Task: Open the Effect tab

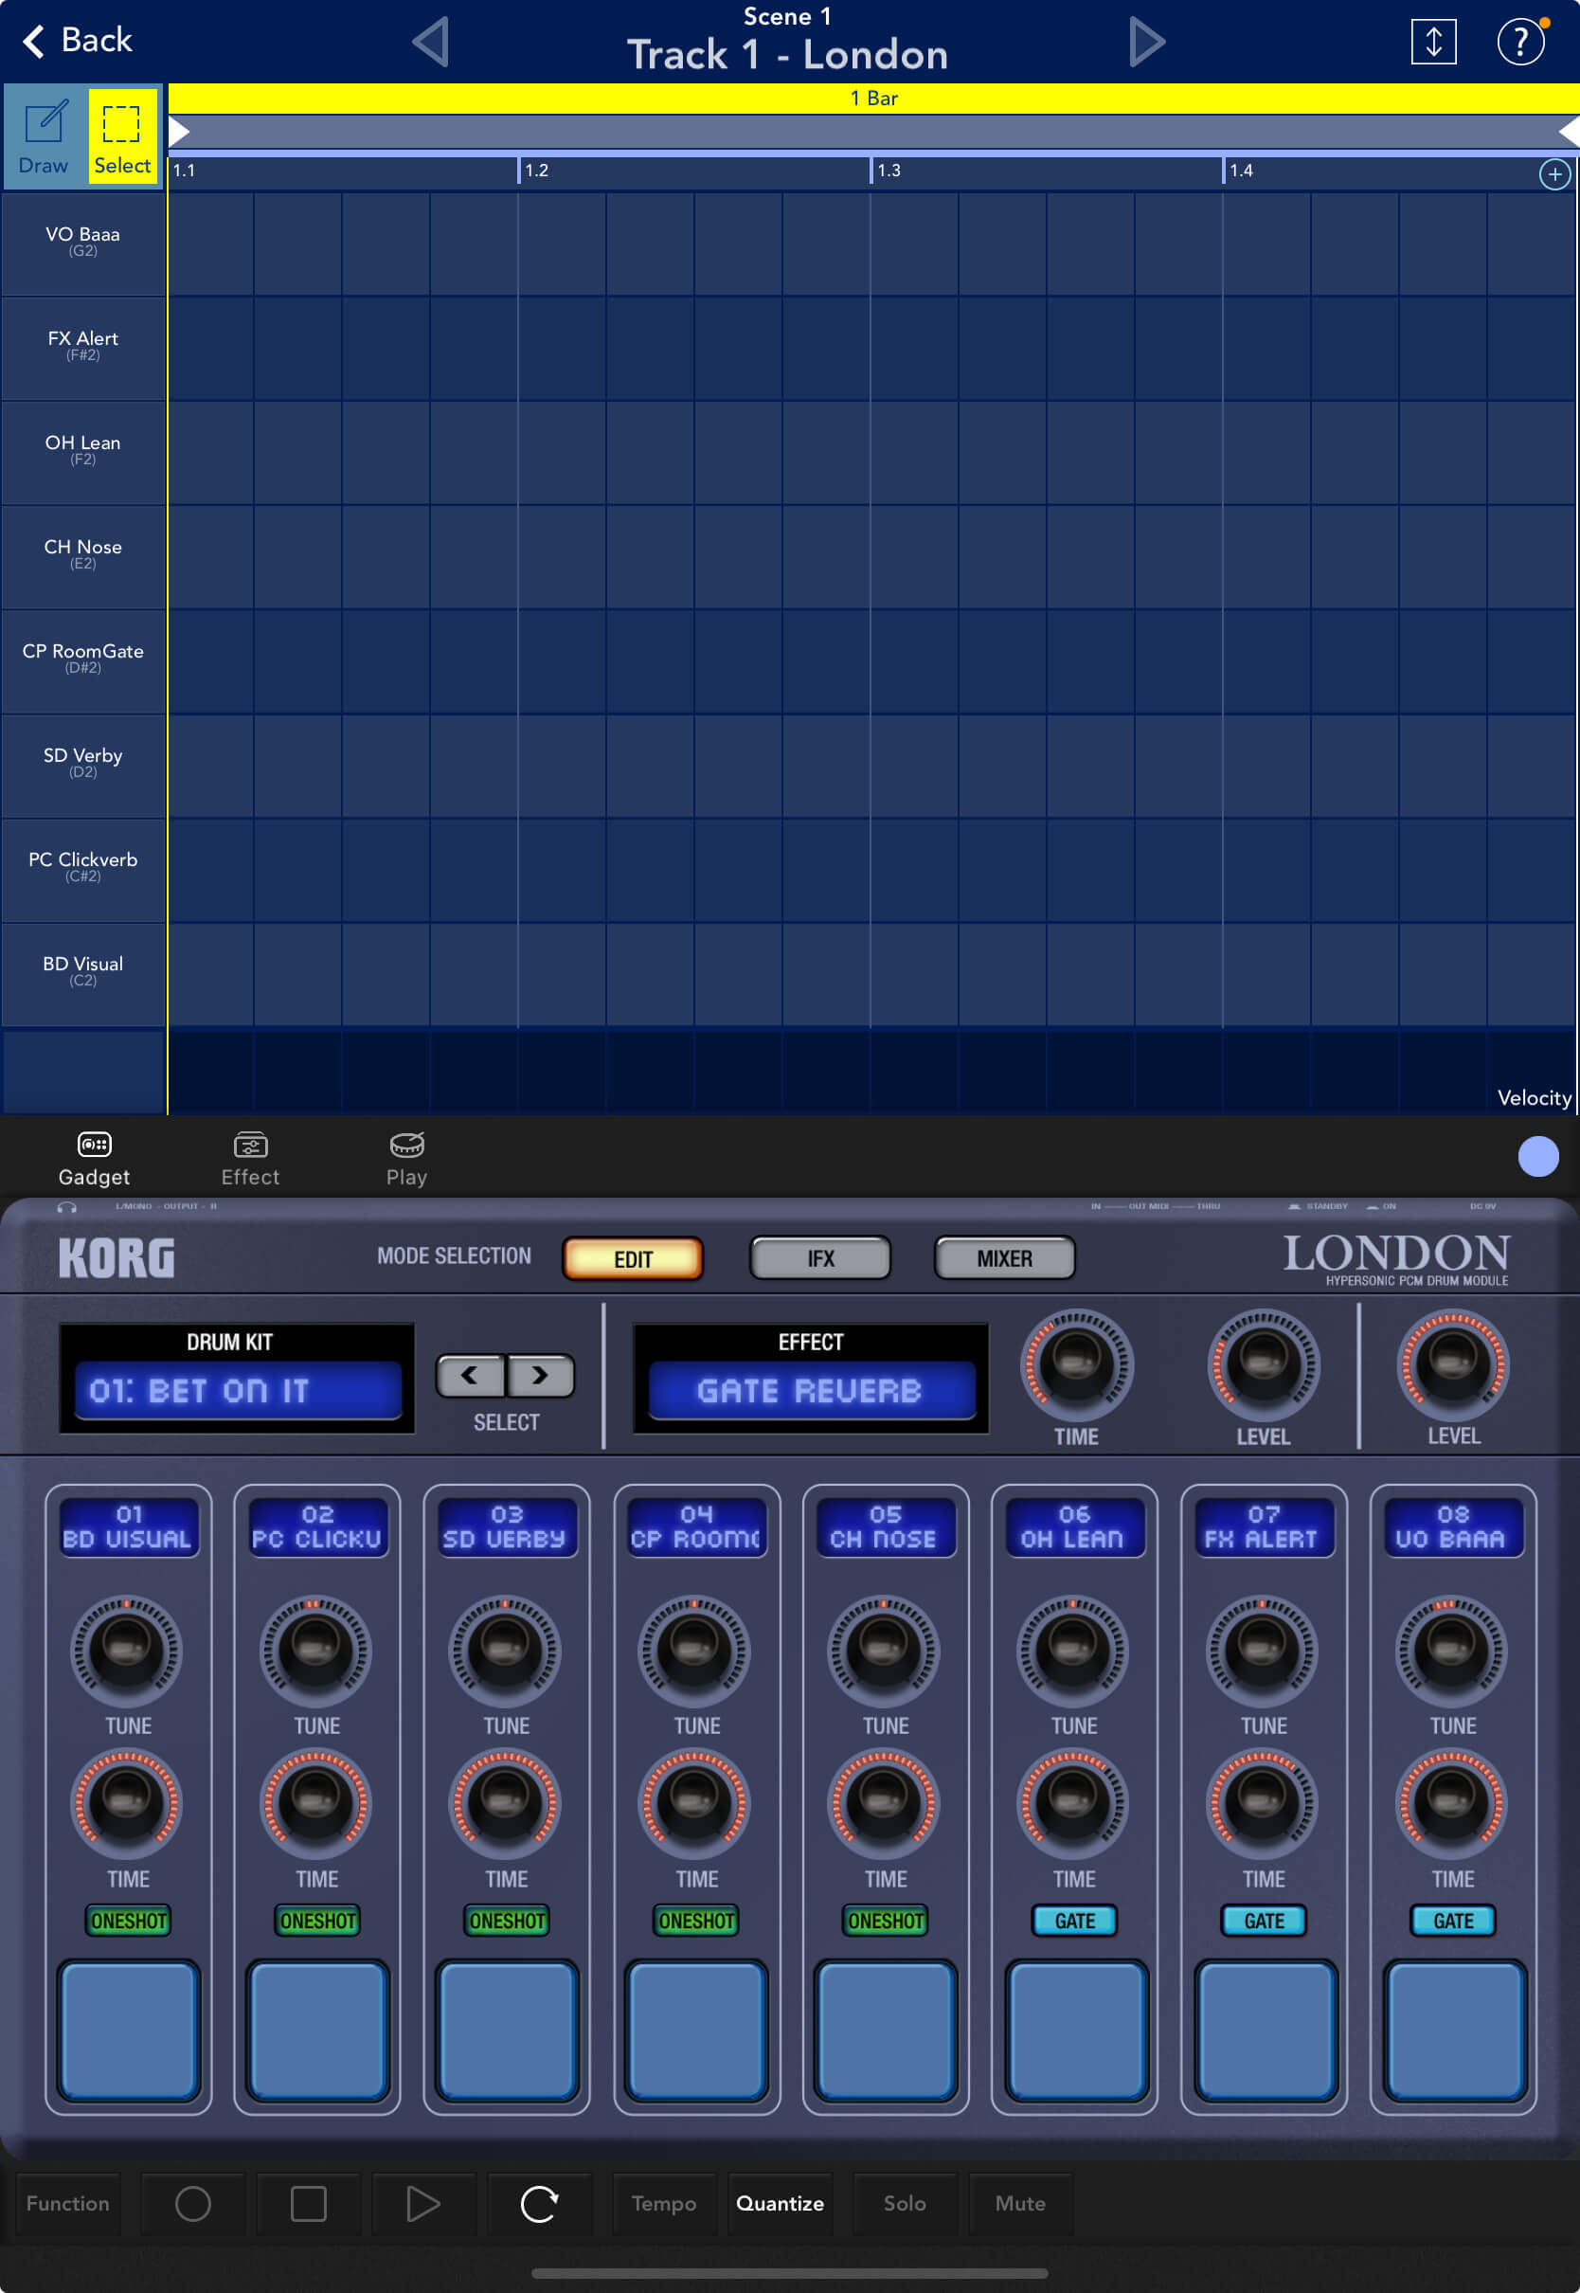Action: [x=250, y=1159]
